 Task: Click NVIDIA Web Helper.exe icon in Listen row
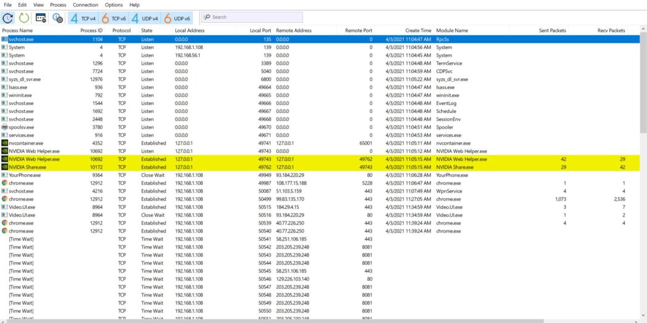click(4, 151)
